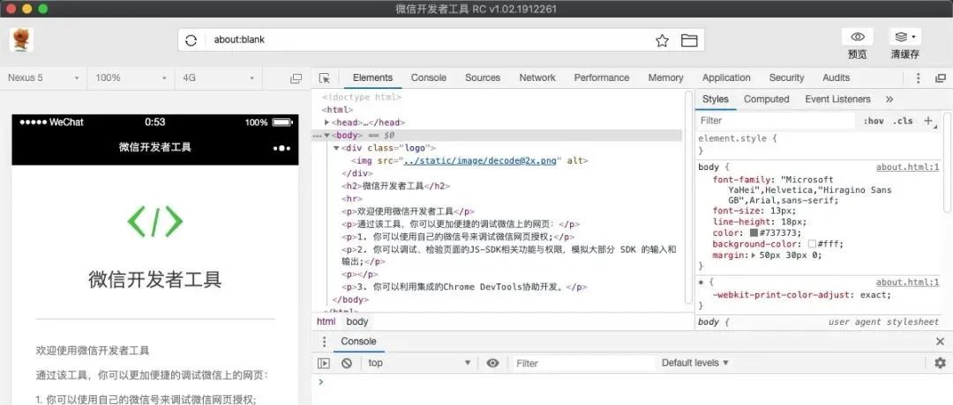
Task: Open the bookmarks folder icon
Action: [688, 40]
